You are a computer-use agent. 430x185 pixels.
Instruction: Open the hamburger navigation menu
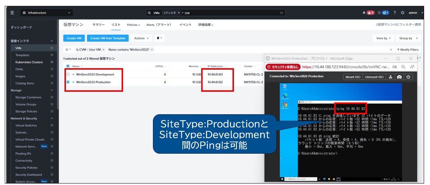[12, 13]
